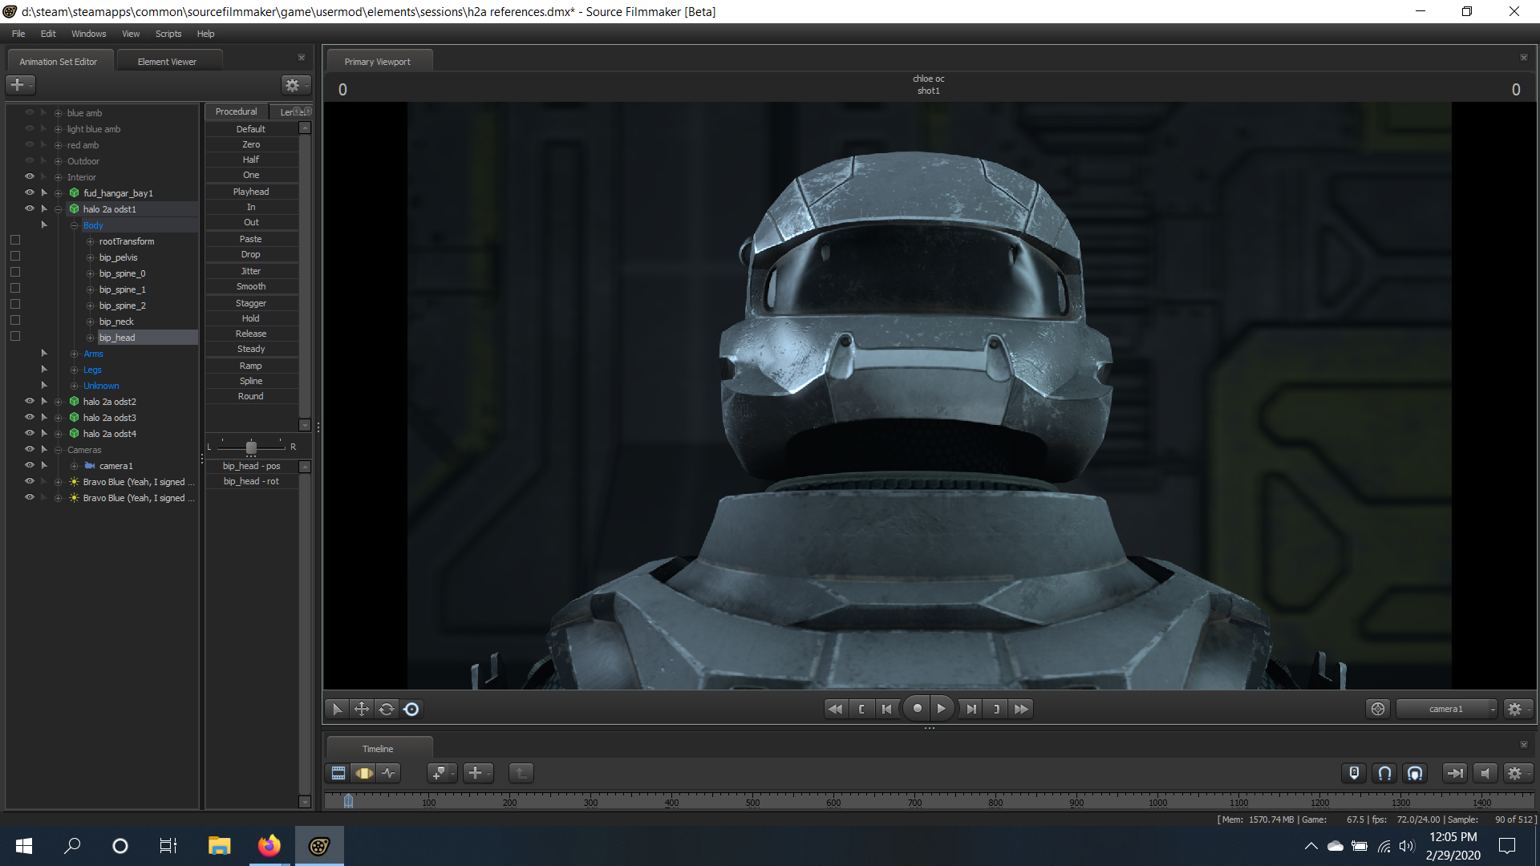Toggle the timeline snap magnet icon

pyautogui.click(x=1385, y=773)
